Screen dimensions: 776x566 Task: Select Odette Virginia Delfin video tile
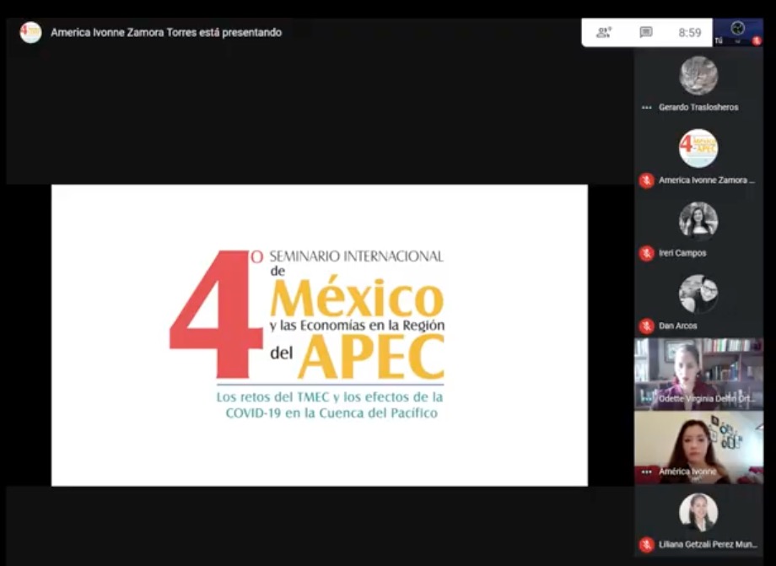click(x=698, y=374)
